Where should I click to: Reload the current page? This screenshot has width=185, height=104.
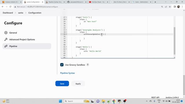coord(10,7)
